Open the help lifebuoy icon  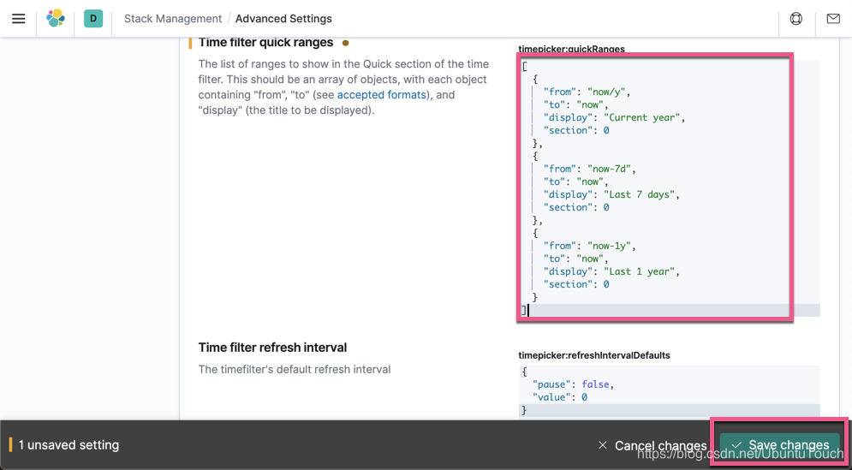[x=796, y=19]
